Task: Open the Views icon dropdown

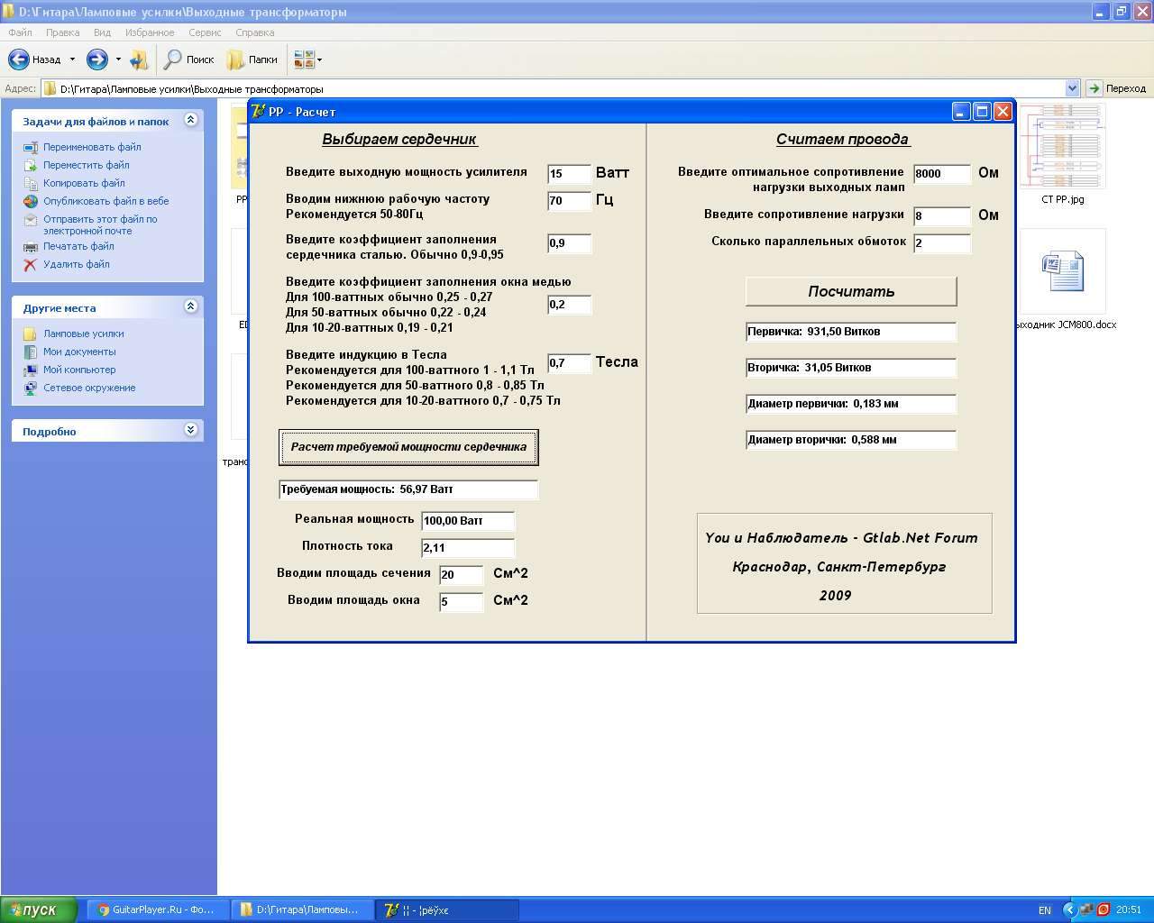Action: tap(307, 59)
